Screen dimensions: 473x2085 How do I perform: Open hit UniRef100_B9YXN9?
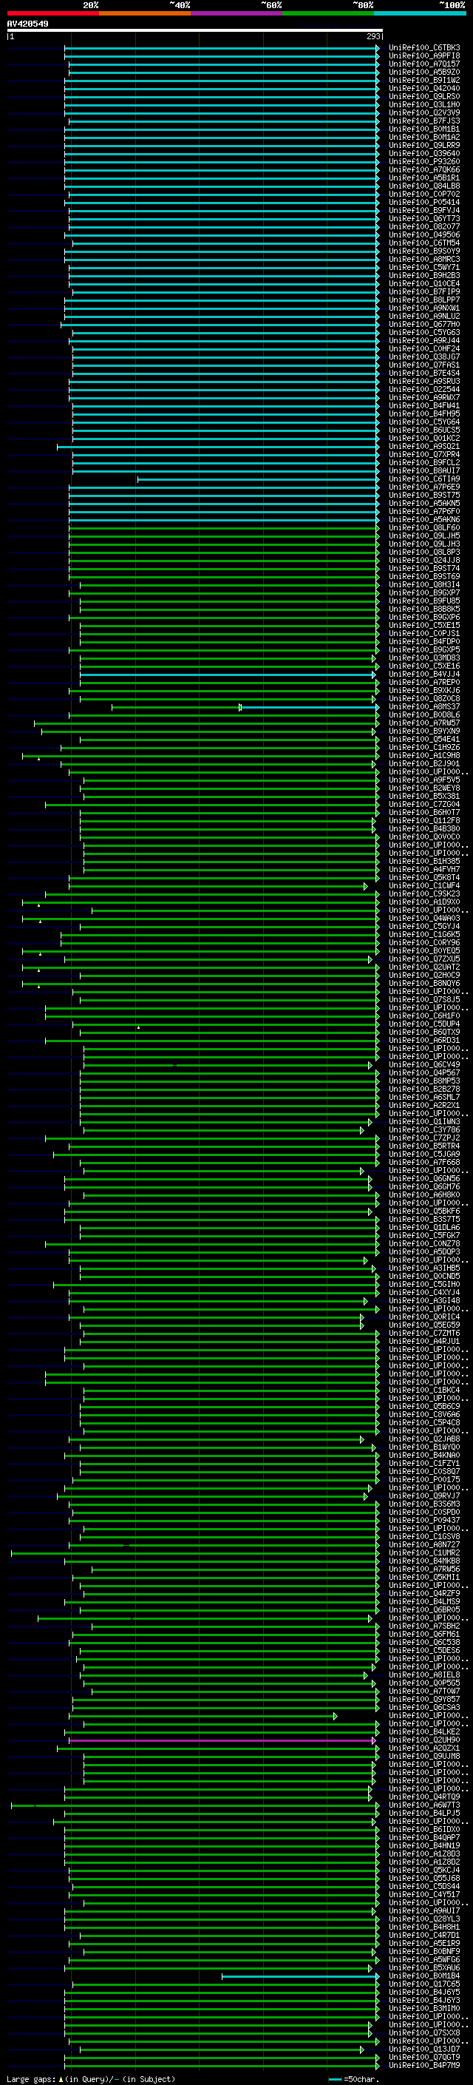pos(423,731)
